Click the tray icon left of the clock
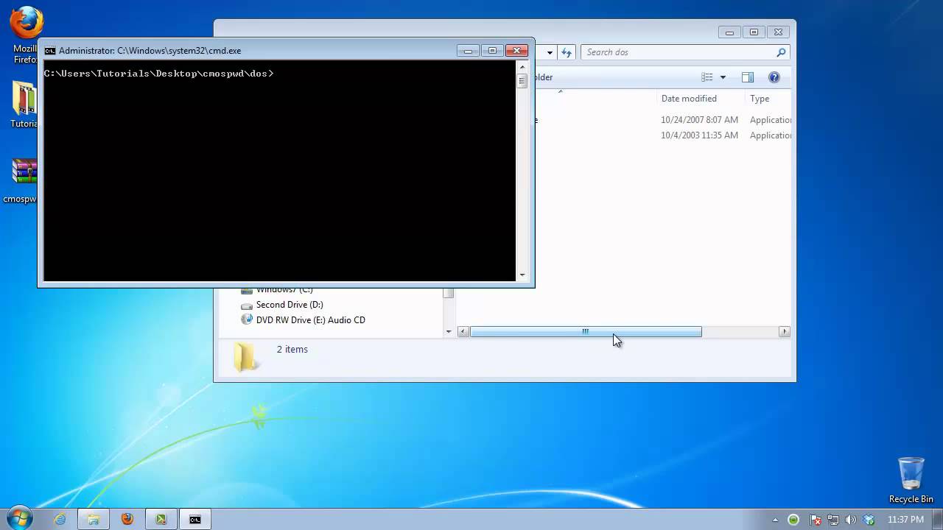The width and height of the screenshot is (943, 530). (x=870, y=520)
